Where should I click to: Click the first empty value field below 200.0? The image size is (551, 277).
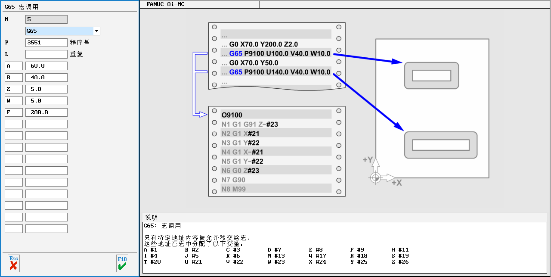[46, 124]
